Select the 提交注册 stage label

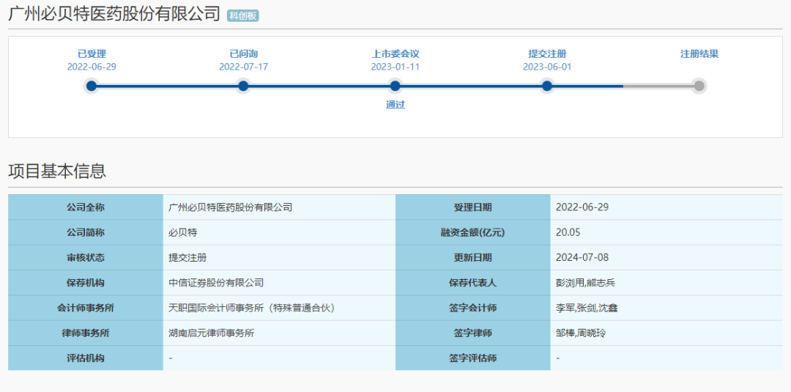click(547, 53)
